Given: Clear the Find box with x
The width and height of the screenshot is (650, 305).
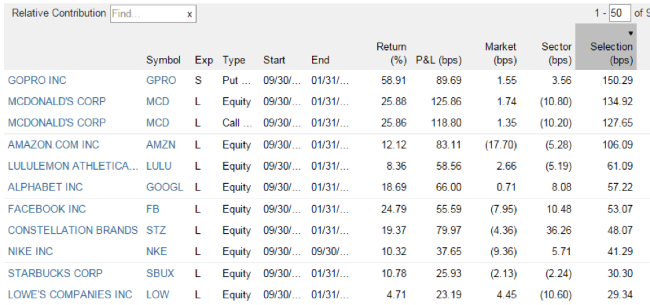Looking at the screenshot, I should (x=189, y=15).
